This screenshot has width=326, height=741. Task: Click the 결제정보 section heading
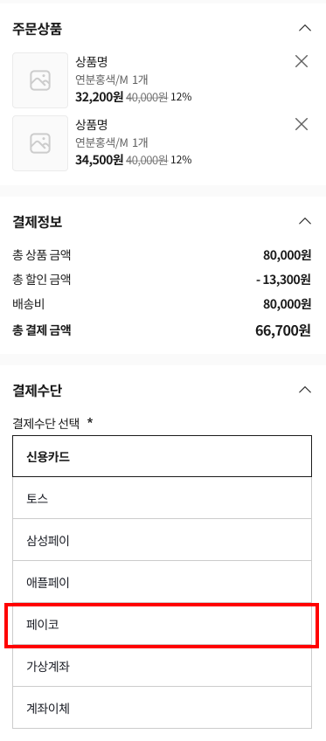coord(38,222)
